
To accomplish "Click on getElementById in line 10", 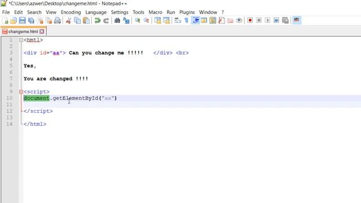I will coord(75,98).
